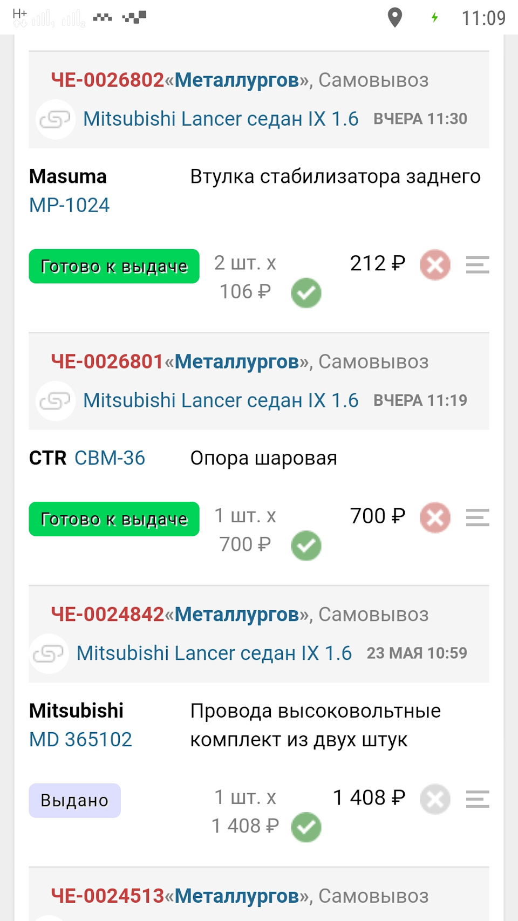Tap the green checkmark for Masuma item
Screen dimensions: 518x921
click(306, 293)
